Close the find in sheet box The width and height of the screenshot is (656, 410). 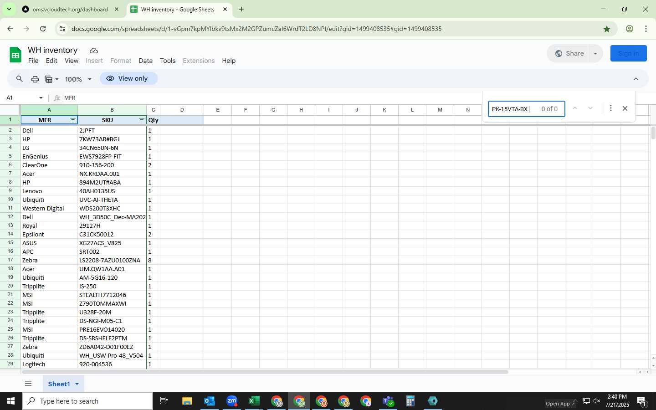[625, 108]
